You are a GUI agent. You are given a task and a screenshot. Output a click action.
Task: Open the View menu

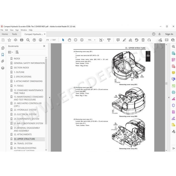click(x=12, y=30)
